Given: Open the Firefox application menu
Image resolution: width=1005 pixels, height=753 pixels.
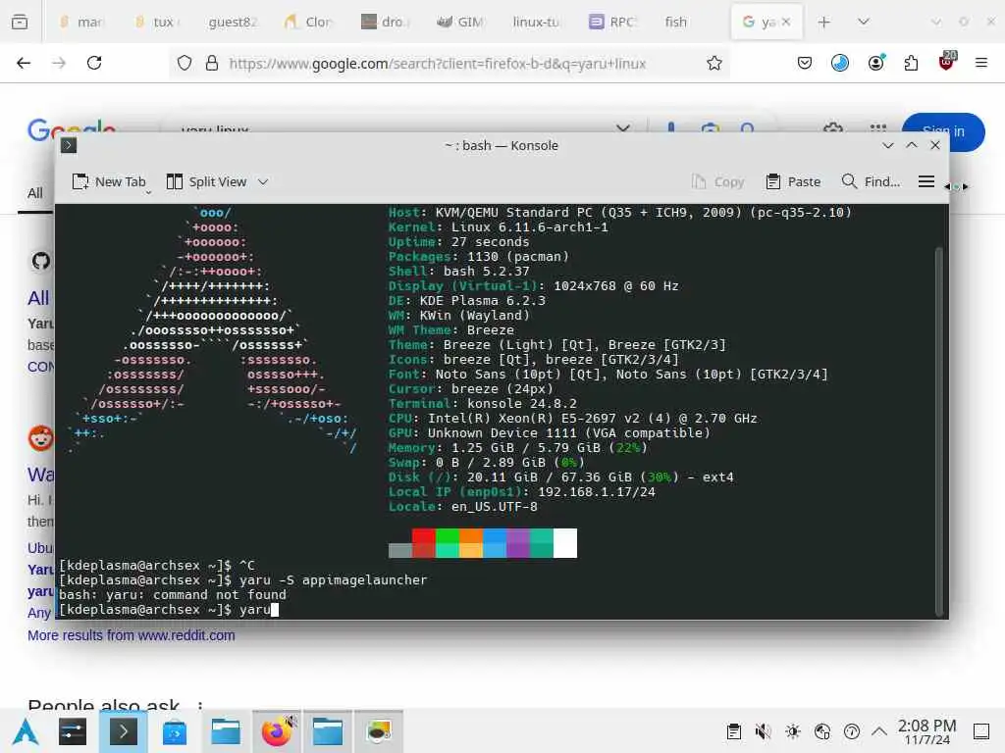Looking at the screenshot, I should pyautogui.click(x=981, y=63).
